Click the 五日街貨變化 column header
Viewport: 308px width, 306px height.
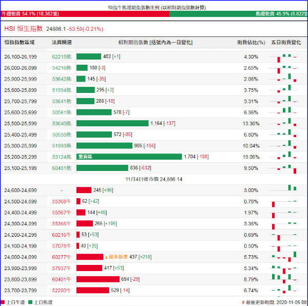286,43
